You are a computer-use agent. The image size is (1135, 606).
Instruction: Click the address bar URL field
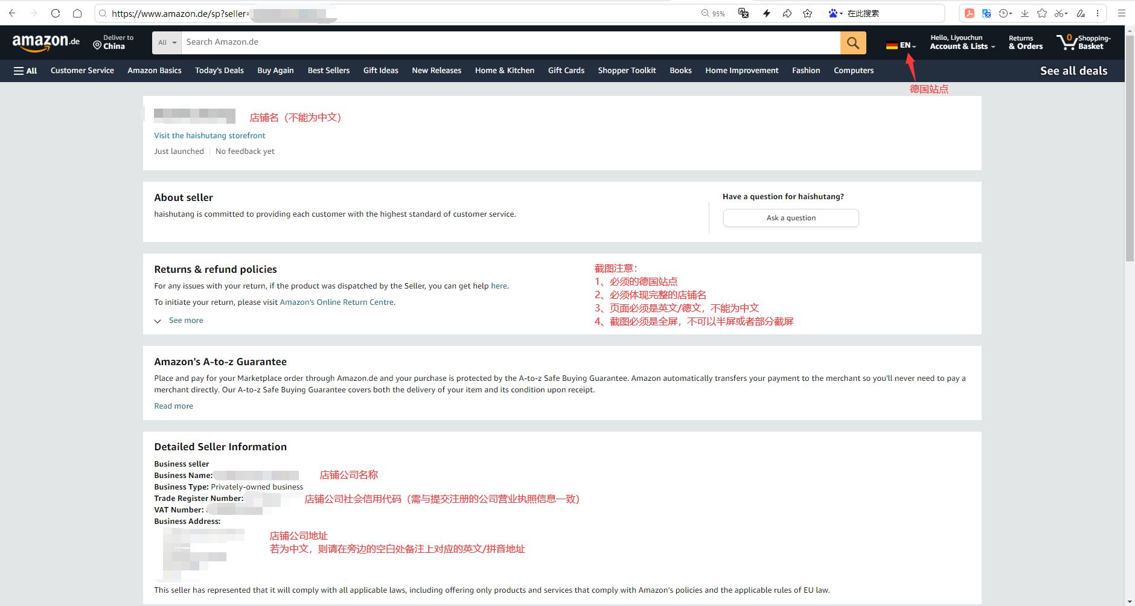click(398, 13)
